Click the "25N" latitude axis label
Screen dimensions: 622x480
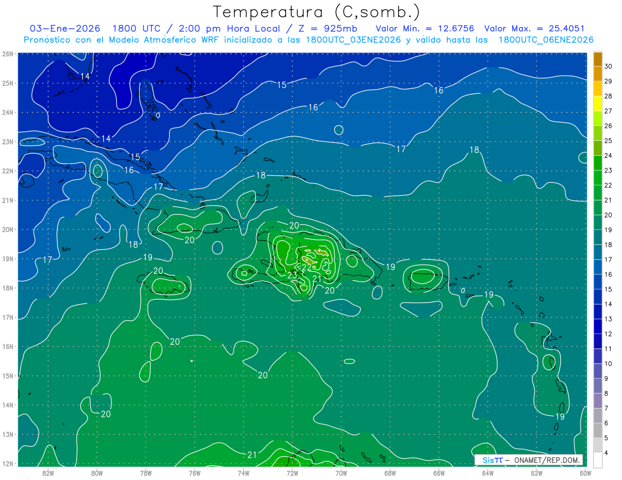pos(8,83)
